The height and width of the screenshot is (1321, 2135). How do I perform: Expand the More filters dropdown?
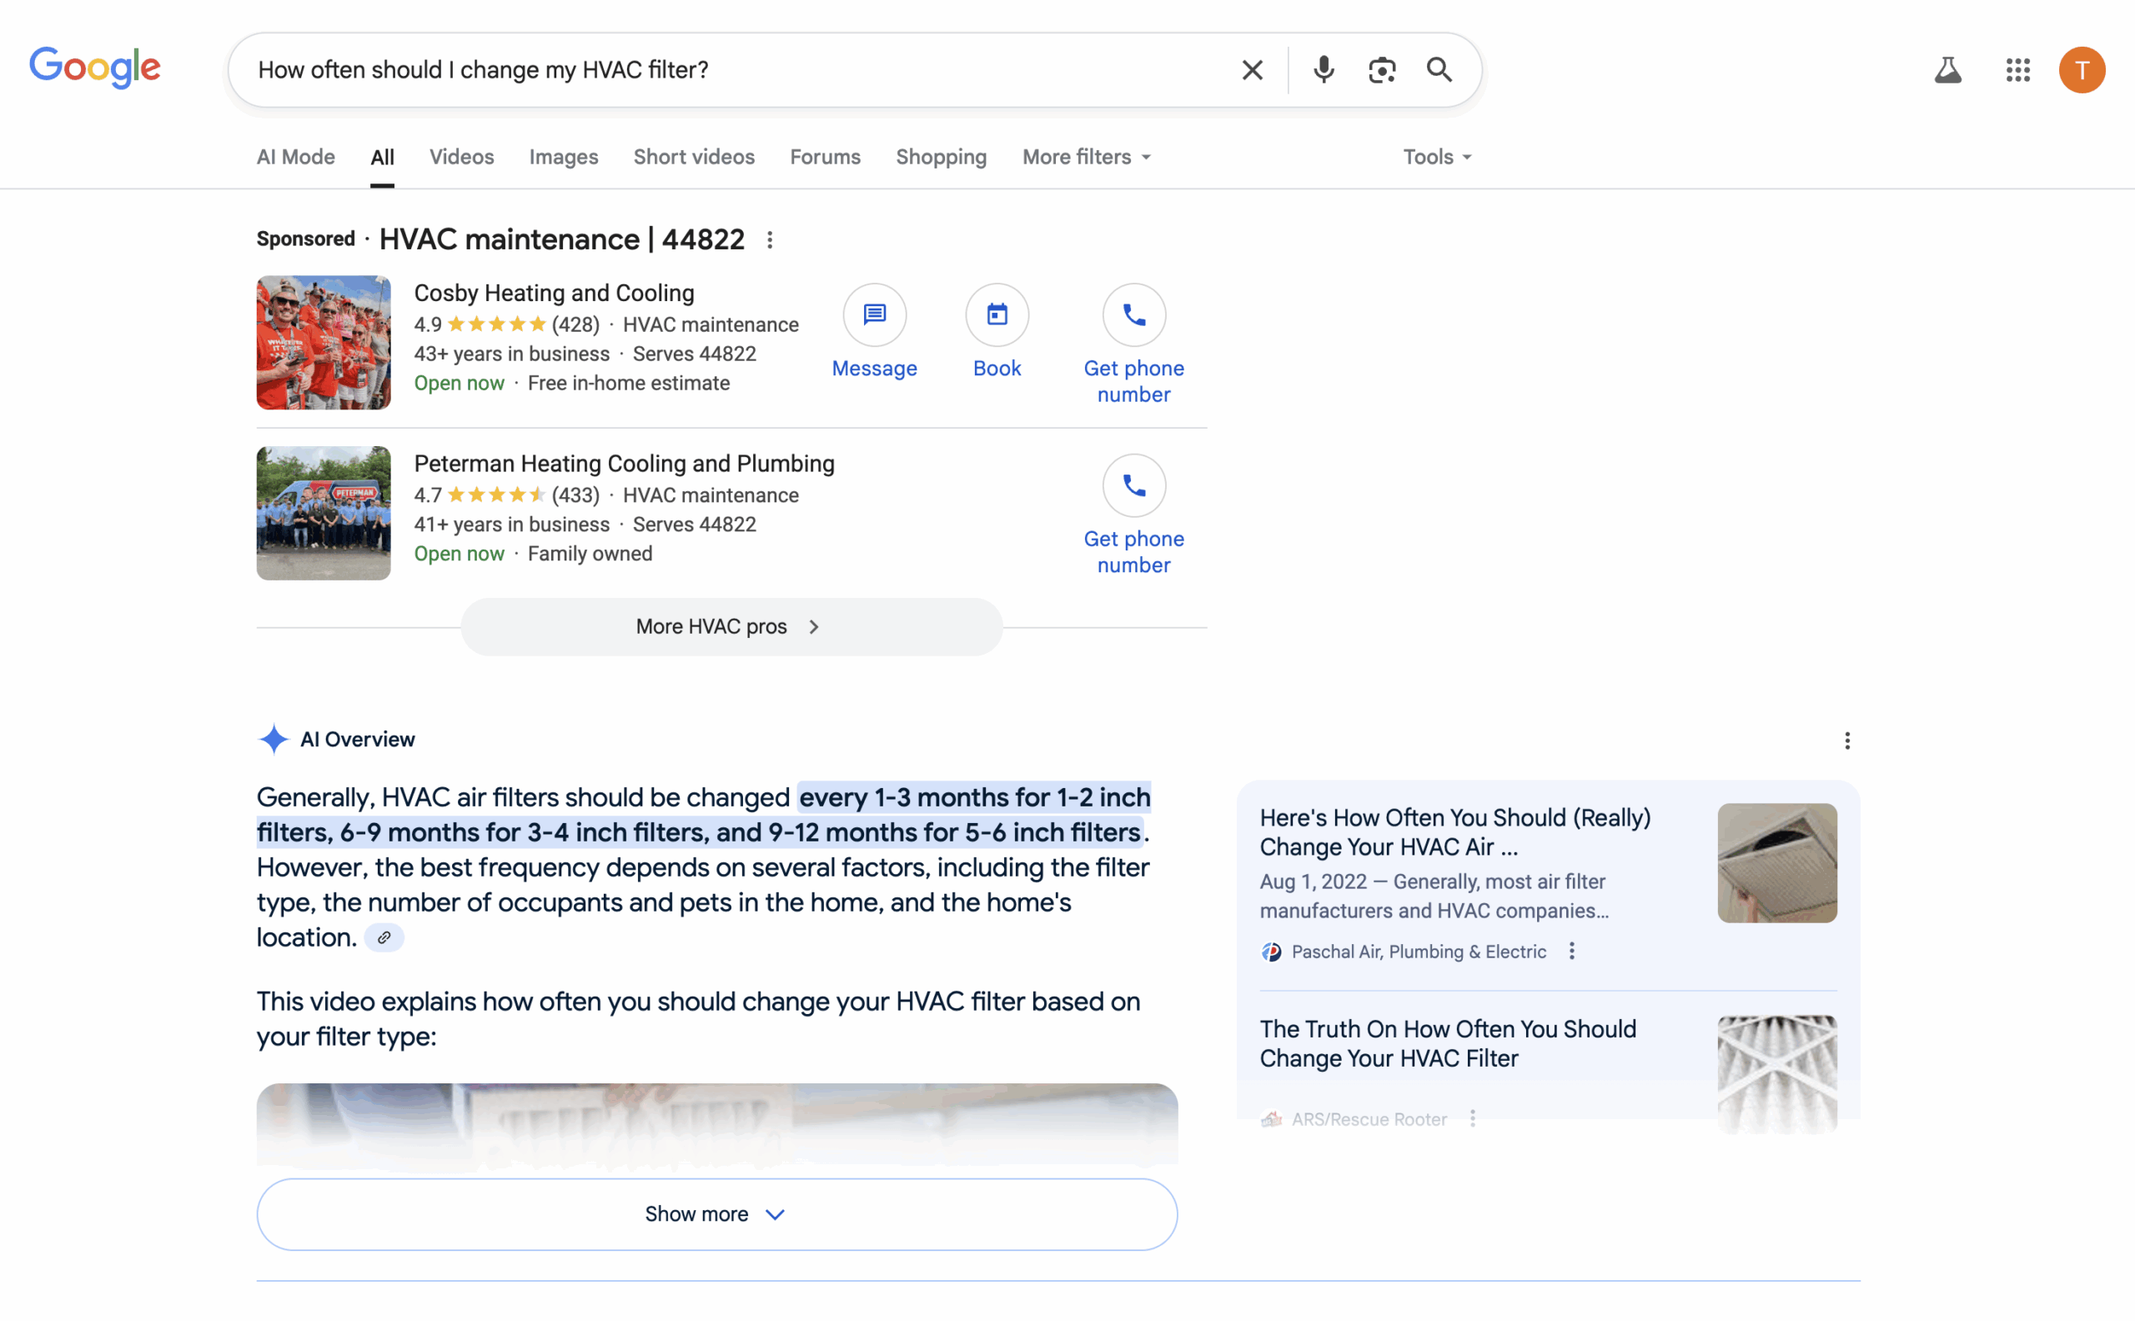pyautogui.click(x=1087, y=158)
